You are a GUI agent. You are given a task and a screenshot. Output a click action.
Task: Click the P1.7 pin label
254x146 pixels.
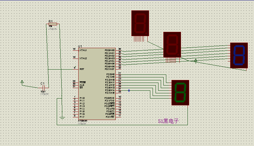82,117
